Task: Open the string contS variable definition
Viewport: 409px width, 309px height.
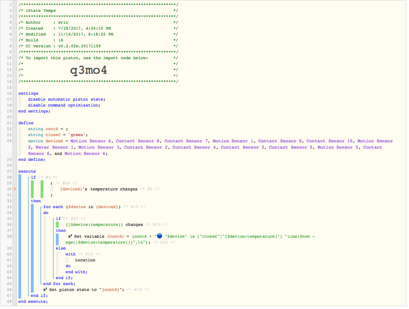Action: (48, 129)
